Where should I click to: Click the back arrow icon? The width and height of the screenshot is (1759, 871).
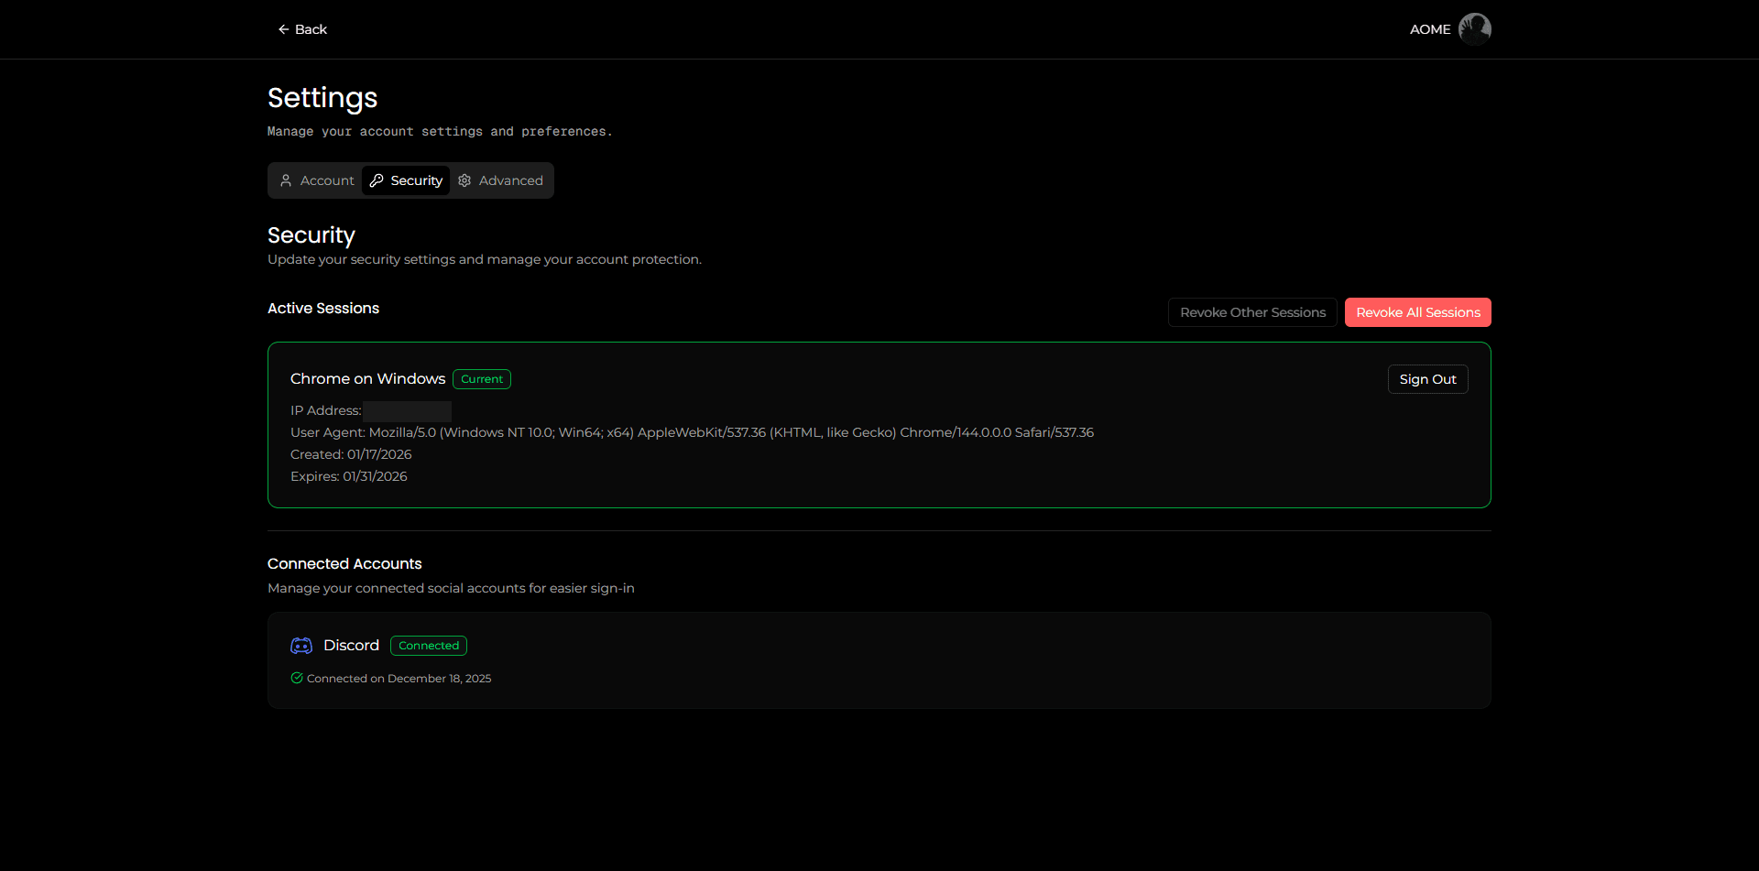[x=282, y=29]
